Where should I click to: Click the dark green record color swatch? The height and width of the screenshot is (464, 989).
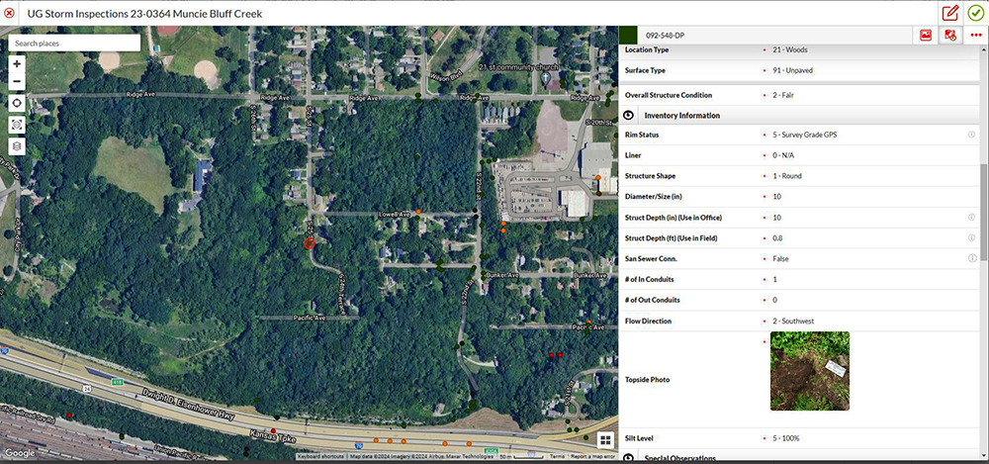628,36
